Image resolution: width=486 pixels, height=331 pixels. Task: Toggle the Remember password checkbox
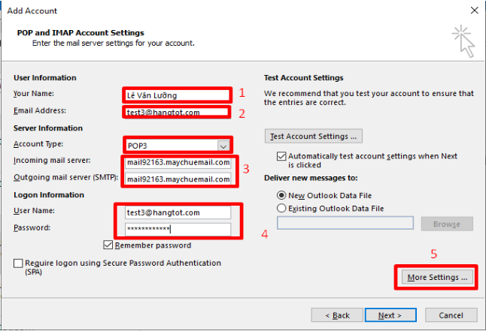pos(108,245)
